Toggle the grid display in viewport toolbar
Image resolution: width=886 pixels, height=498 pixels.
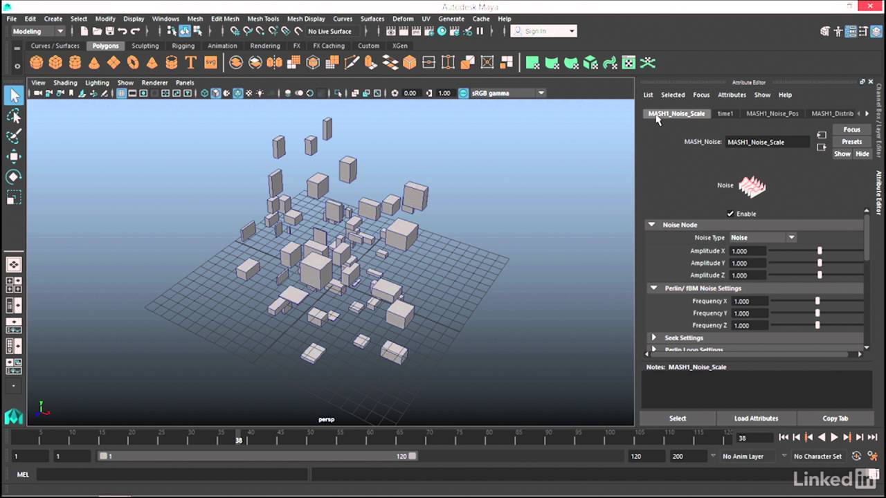[121, 93]
